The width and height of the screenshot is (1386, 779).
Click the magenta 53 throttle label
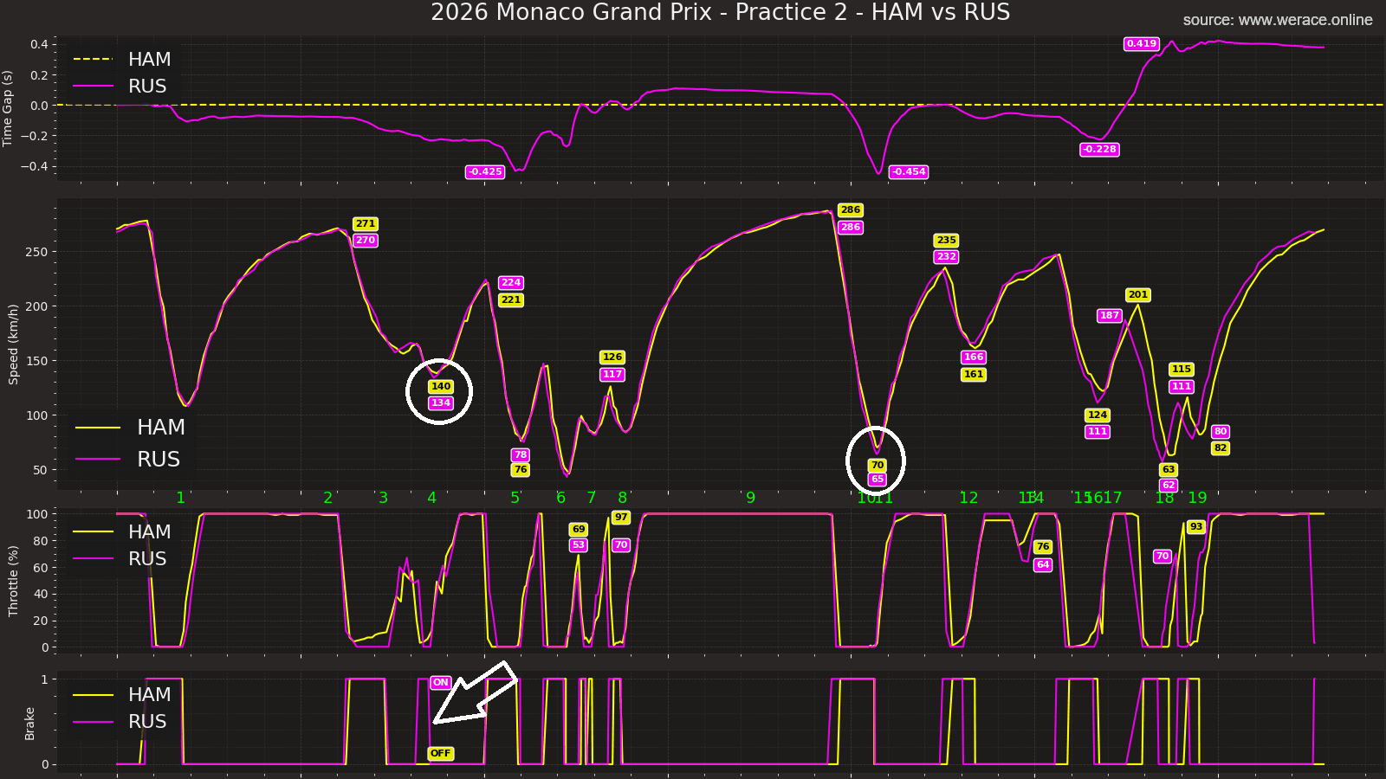(579, 544)
